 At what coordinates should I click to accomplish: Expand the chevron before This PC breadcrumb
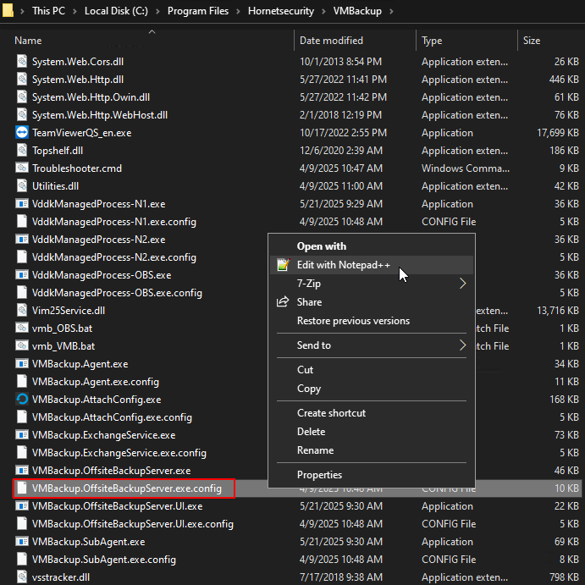click(x=22, y=11)
